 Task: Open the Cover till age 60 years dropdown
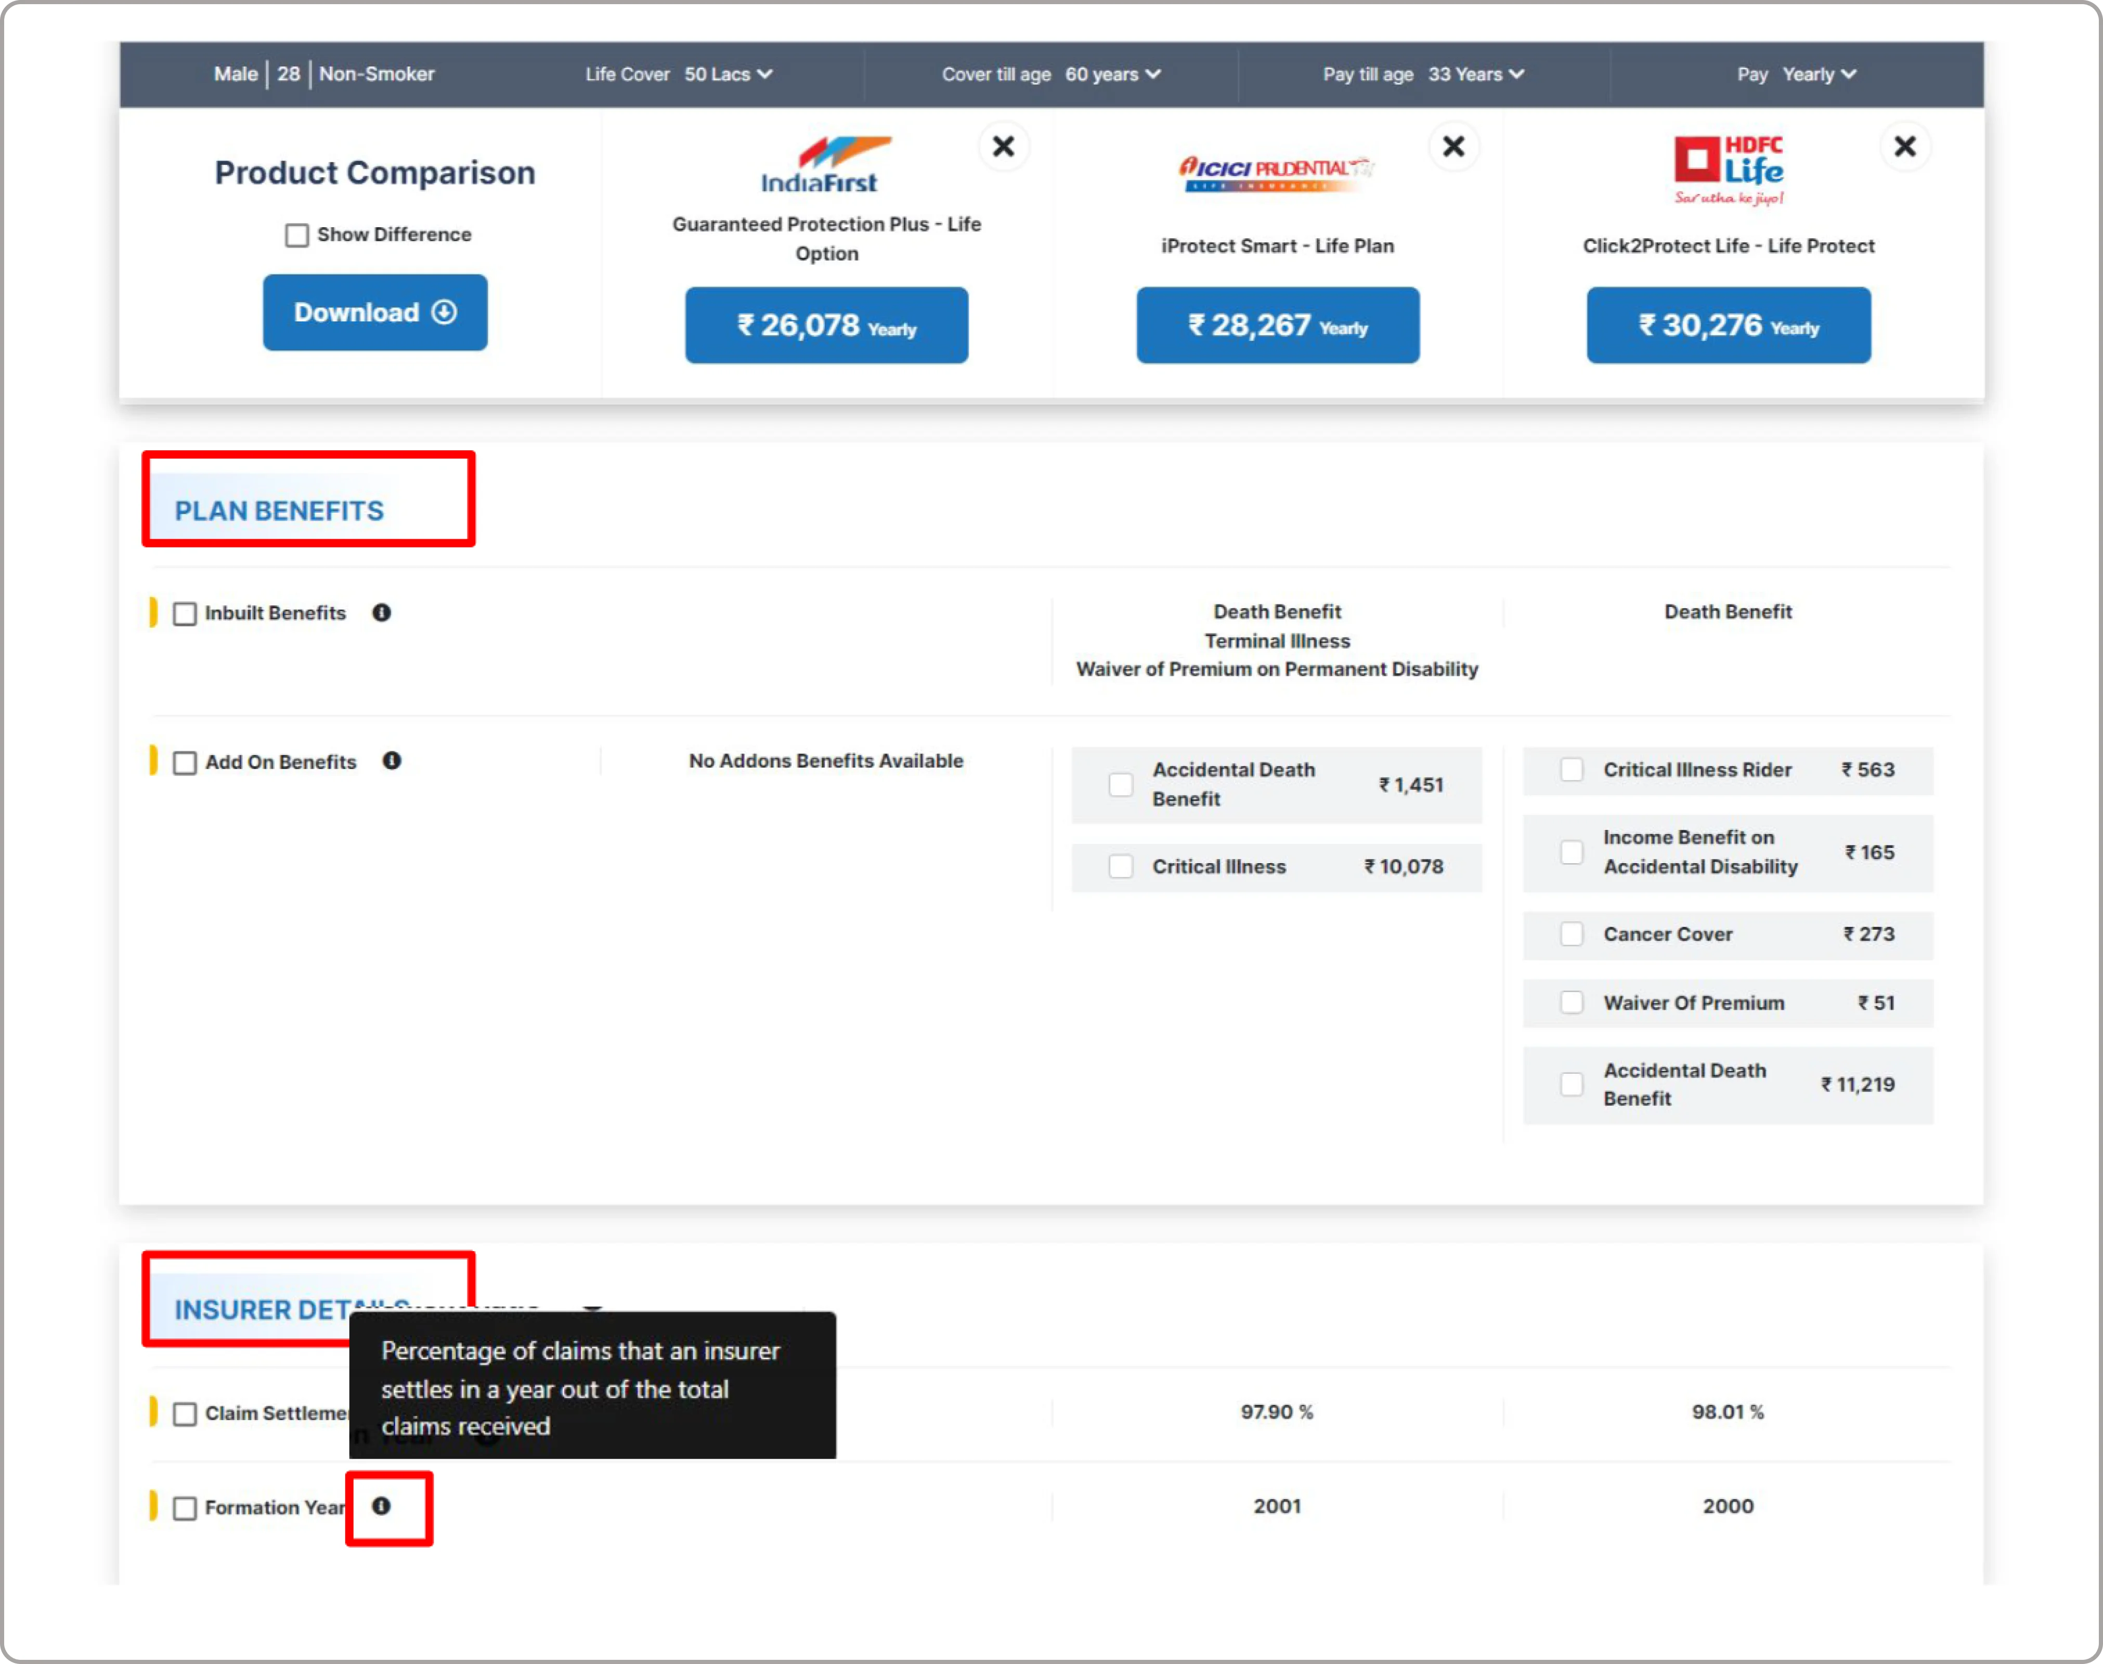[x=1051, y=74]
